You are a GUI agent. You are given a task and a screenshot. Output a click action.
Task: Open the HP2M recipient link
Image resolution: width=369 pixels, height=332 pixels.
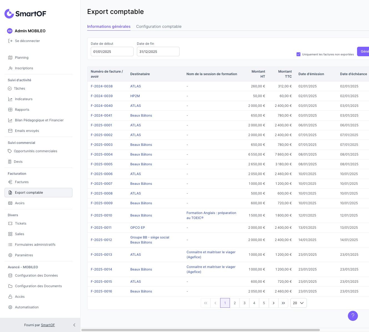click(x=135, y=96)
